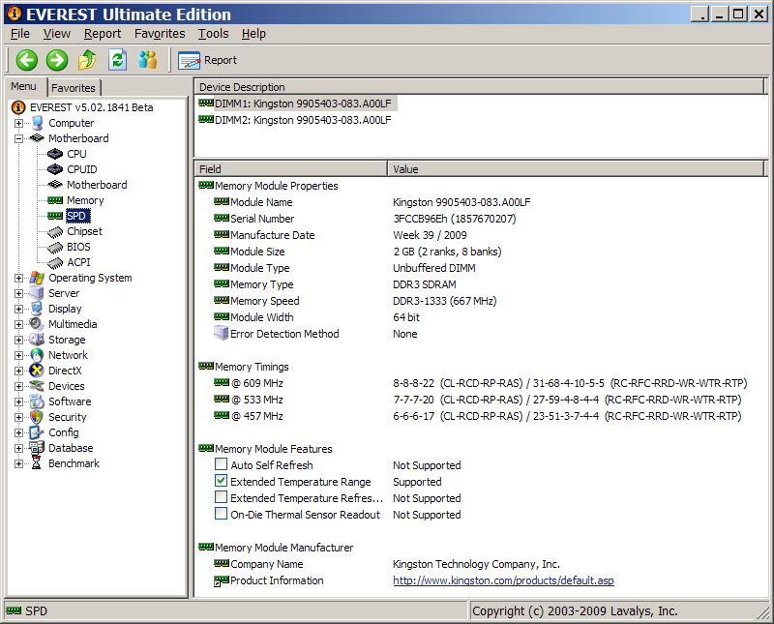Open the manage users people icon

(x=147, y=60)
